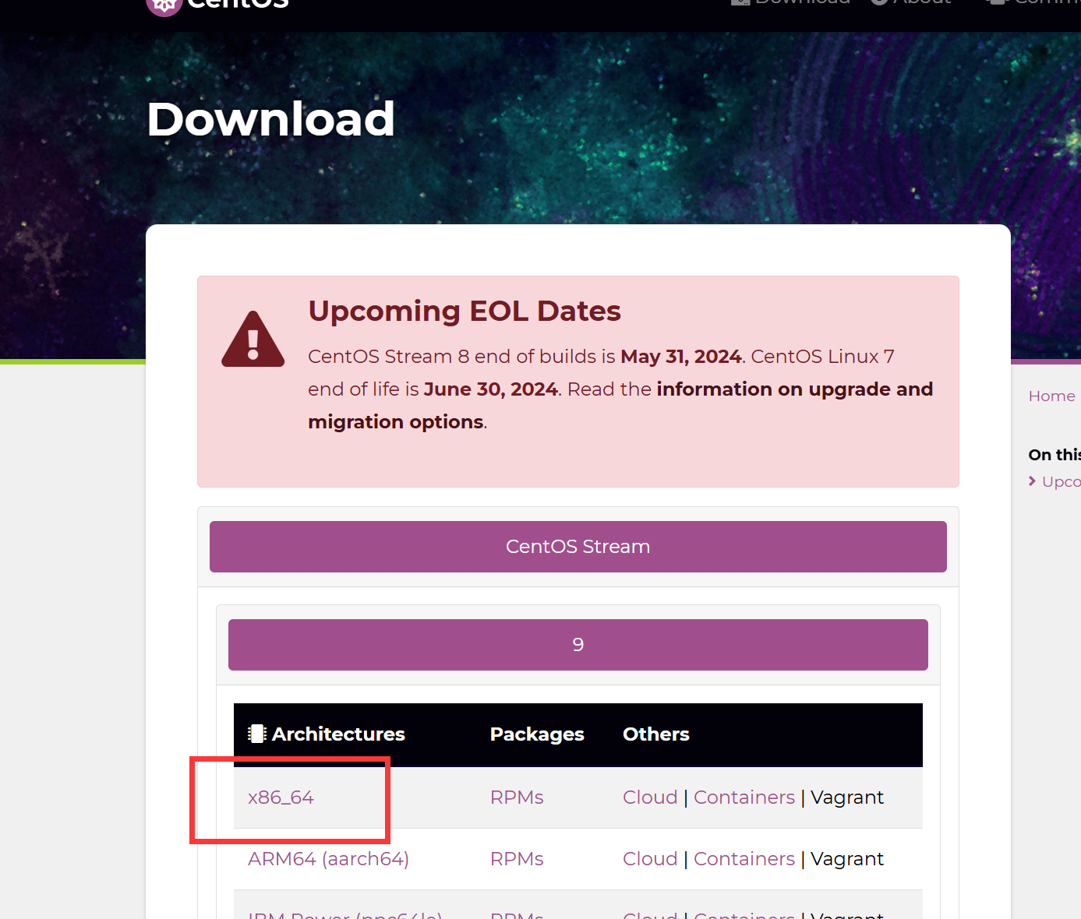The image size is (1081, 919).
Task: Open RPMs link in the ARM64 row
Action: 517,859
